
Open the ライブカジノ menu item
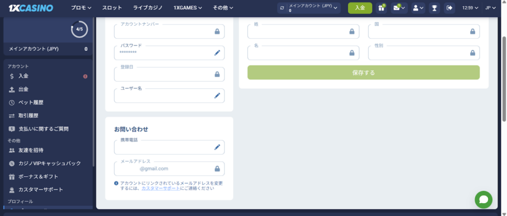[x=148, y=8]
